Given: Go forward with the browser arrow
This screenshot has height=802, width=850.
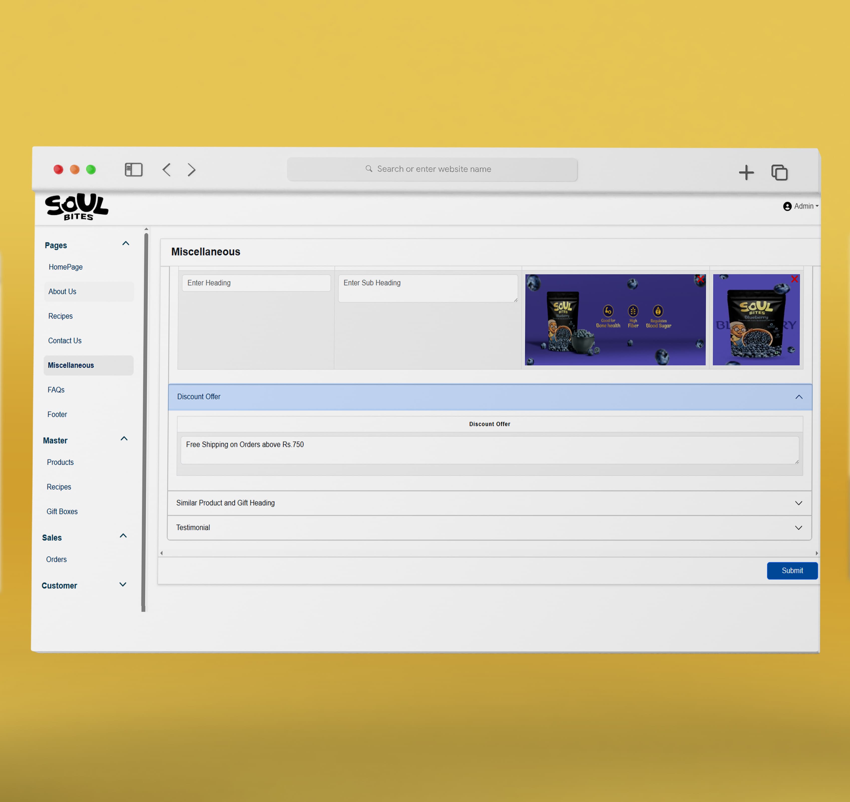Looking at the screenshot, I should click(x=191, y=170).
